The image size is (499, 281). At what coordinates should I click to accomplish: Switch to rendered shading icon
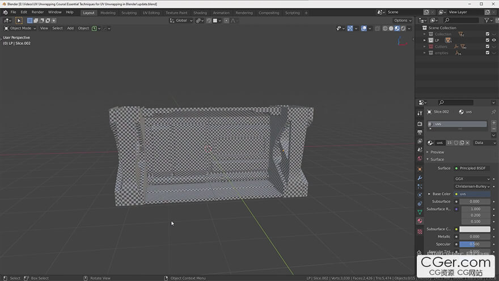pos(403,28)
